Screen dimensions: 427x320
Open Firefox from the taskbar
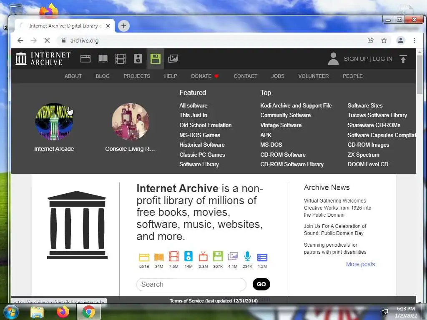[63, 312]
